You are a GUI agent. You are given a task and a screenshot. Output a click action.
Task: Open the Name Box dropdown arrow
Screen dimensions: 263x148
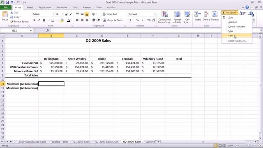click(x=31, y=30)
